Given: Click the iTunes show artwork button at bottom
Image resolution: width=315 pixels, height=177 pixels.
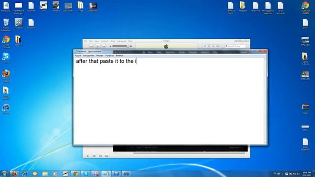Looking at the screenshot, I should (x=107, y=156).
